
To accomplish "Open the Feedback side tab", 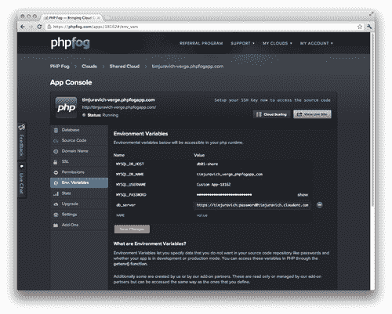I will (x=21, y=141).
